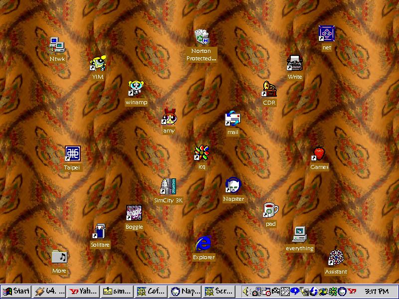
Task: Click the Solitare card game icon
Action: (100, 231)
